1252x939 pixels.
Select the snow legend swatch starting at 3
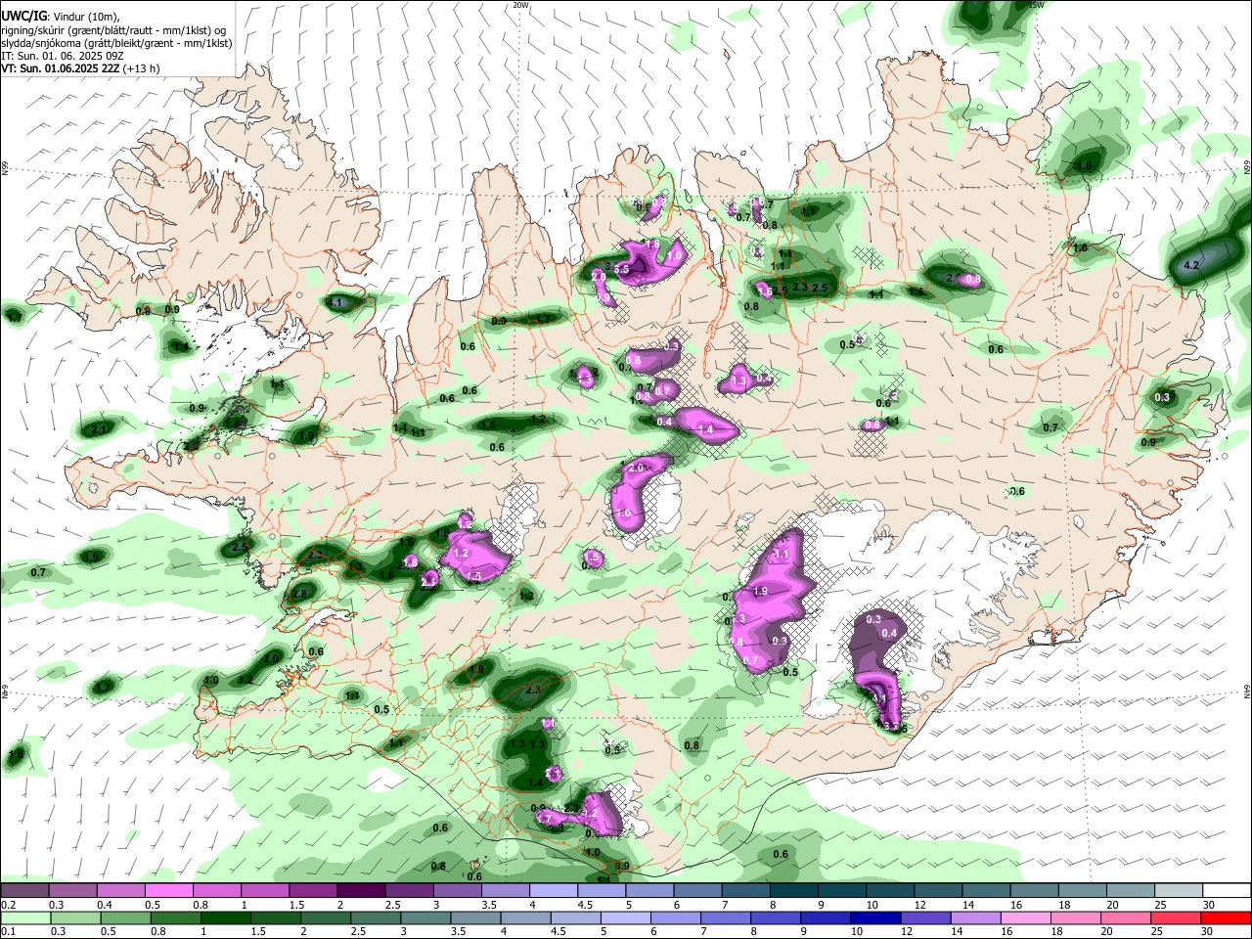tap(457, 891)
